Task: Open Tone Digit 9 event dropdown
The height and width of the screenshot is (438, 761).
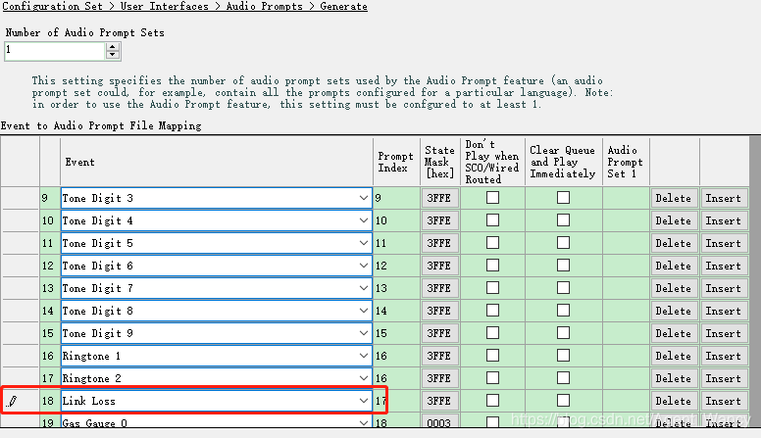Action: (x=363, y=333)
